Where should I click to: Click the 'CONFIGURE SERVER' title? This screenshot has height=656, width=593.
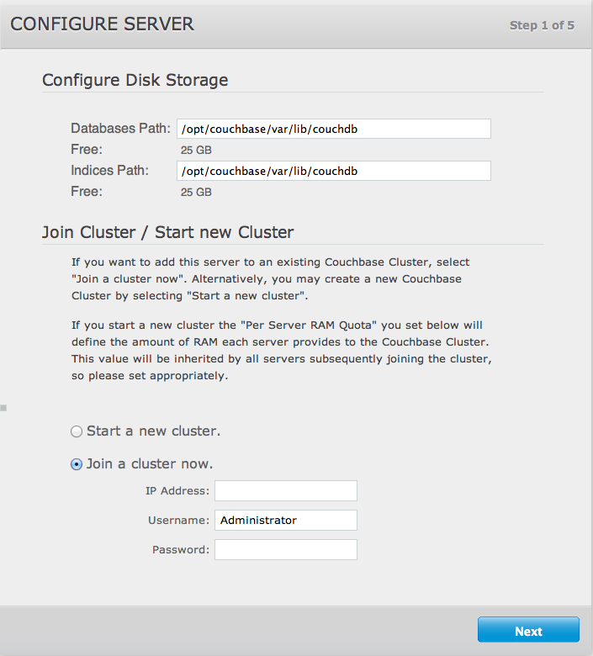point(102,24)
